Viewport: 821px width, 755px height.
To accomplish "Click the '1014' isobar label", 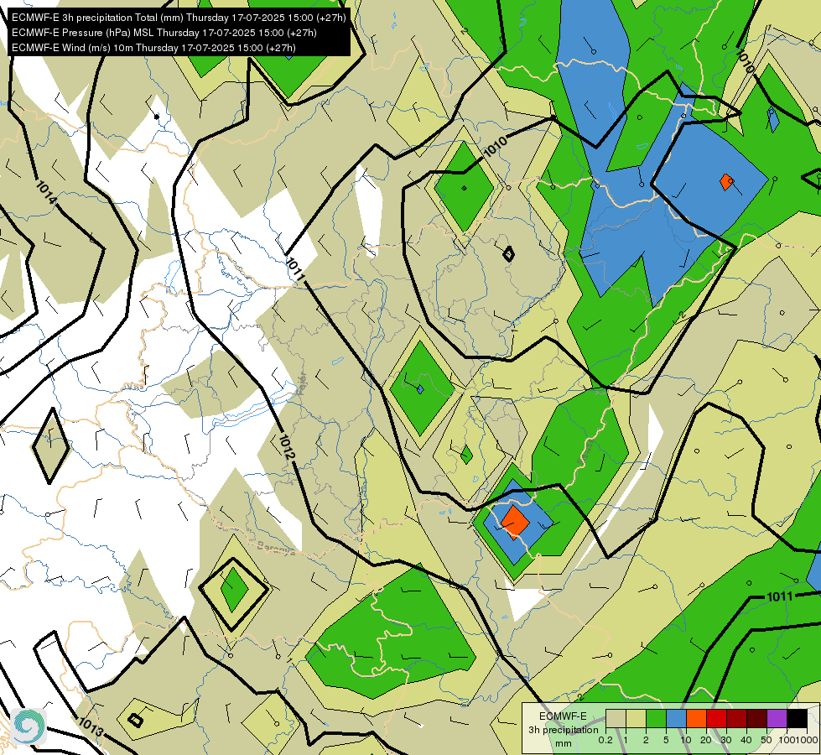I will (47, 192).
